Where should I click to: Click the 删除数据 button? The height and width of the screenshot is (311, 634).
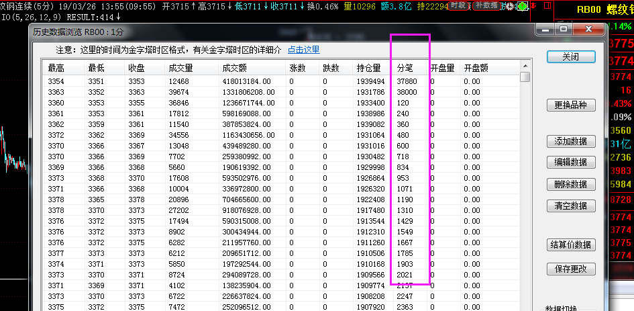tap(571, 184)
